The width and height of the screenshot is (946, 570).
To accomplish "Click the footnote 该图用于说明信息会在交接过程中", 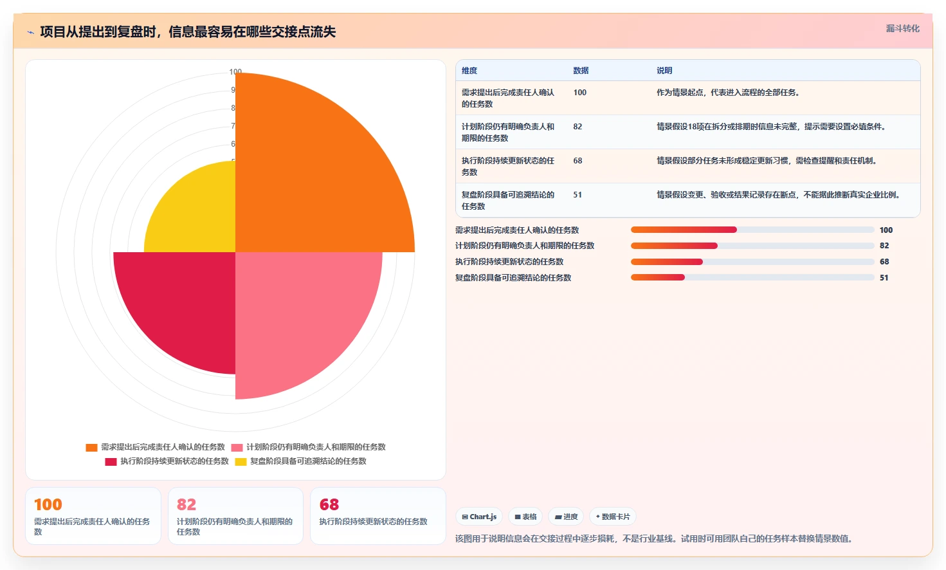I will coord(655,538).
